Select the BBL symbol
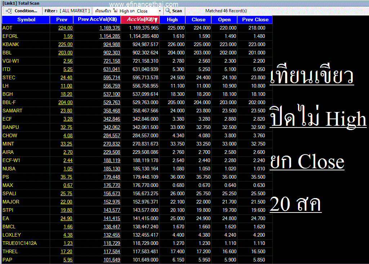This screenshot has height=264, width=369. pos(7,53)
